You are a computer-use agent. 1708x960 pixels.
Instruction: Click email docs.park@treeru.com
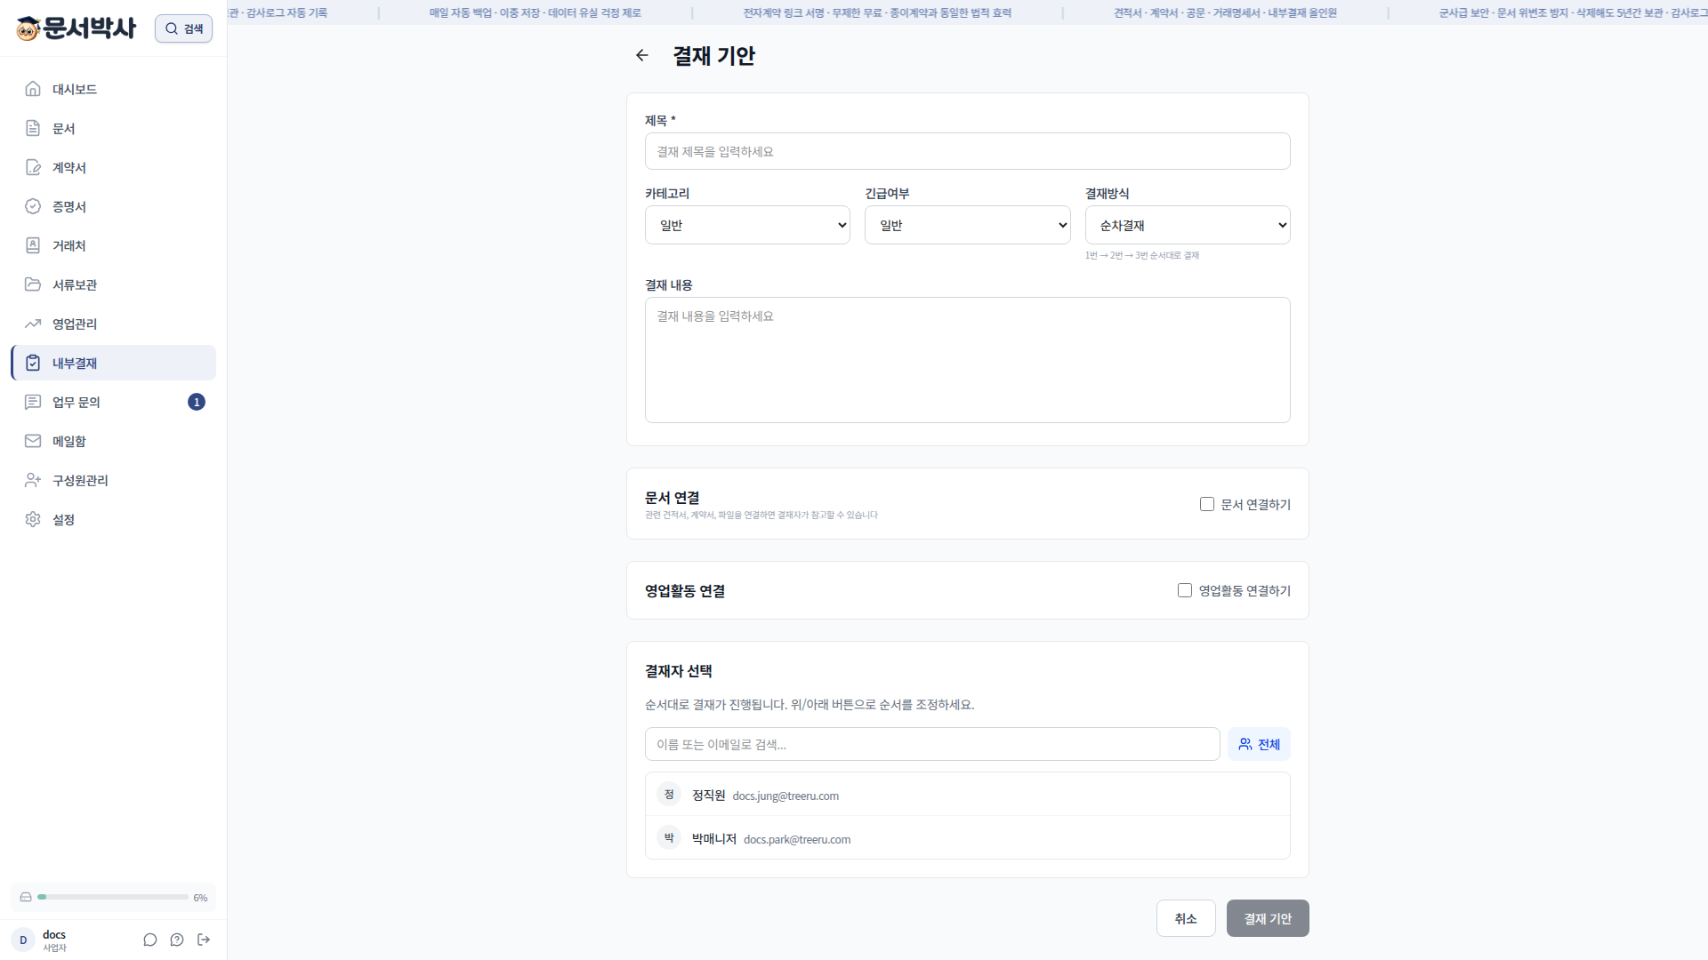(797, 839)
